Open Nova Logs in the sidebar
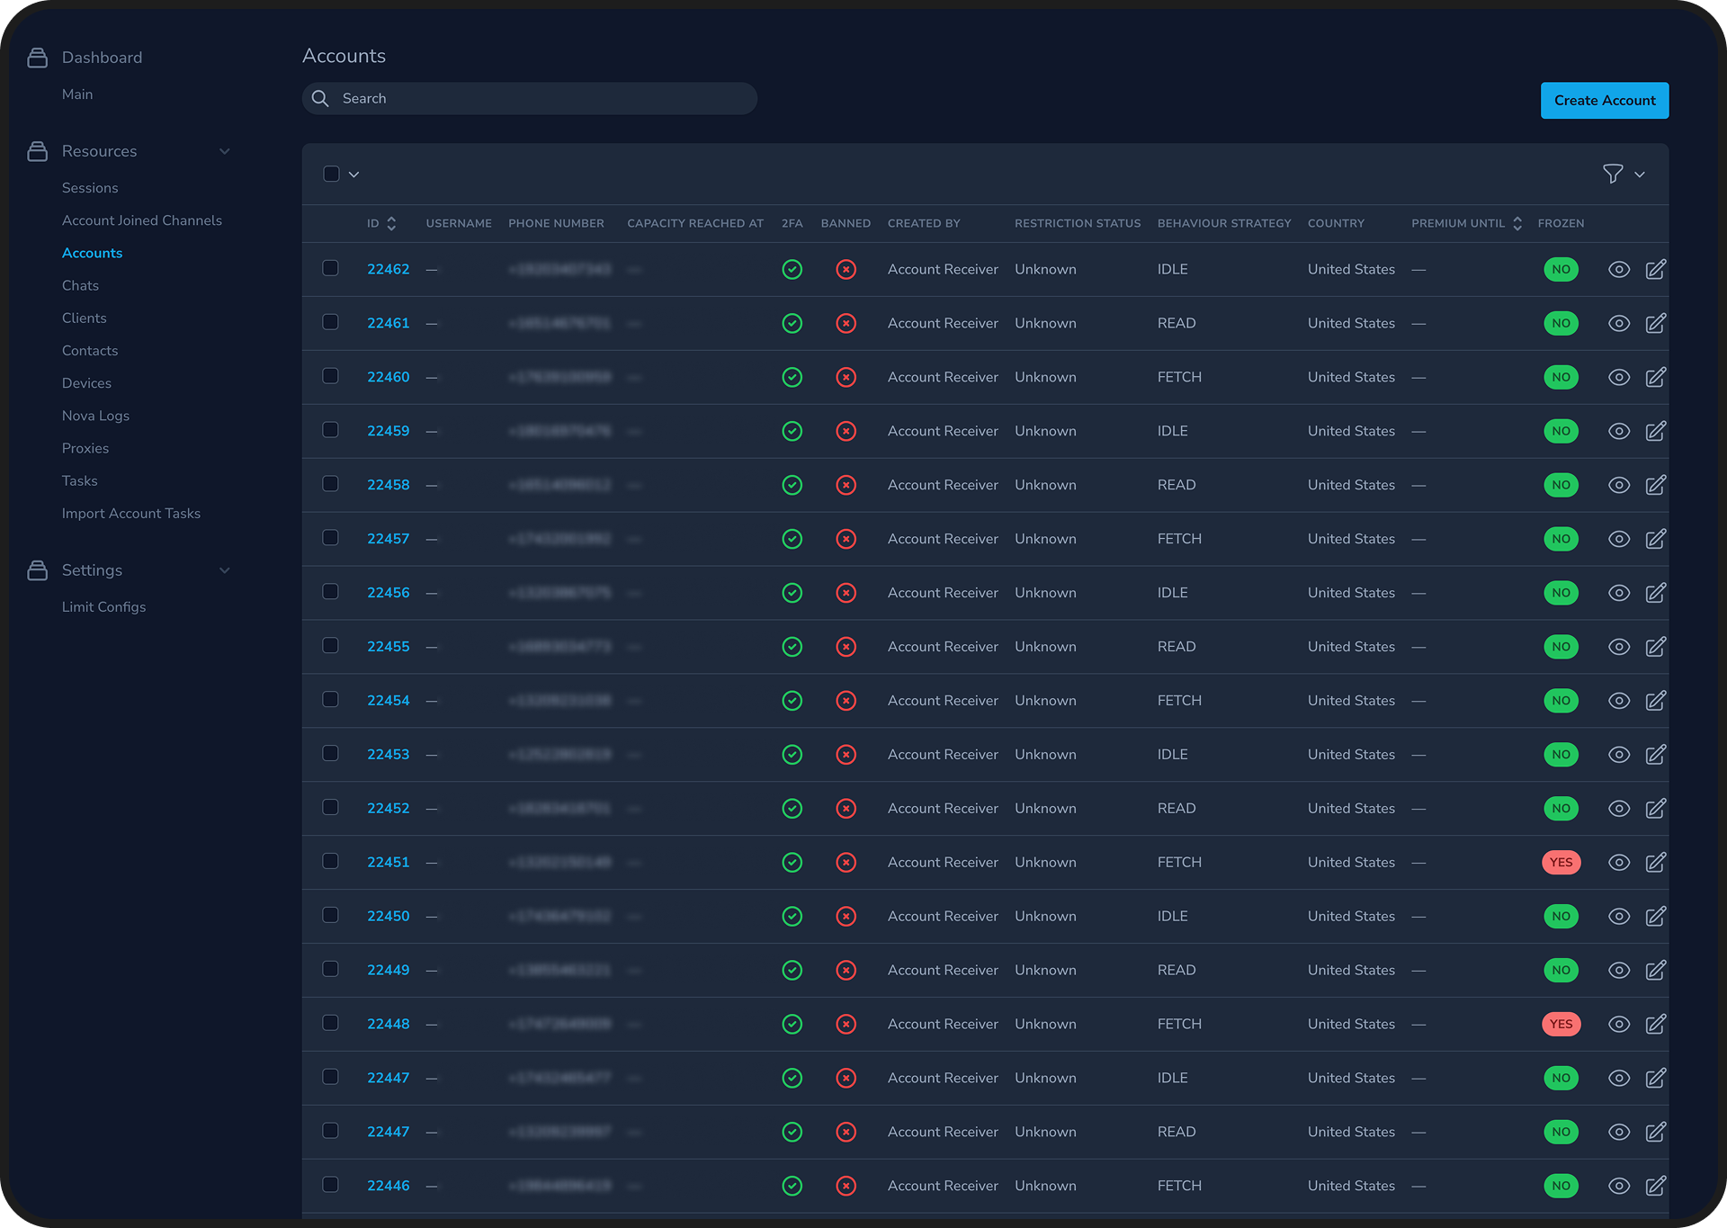The height and width of the screenshot is (1228, 1727). [95, 416]
